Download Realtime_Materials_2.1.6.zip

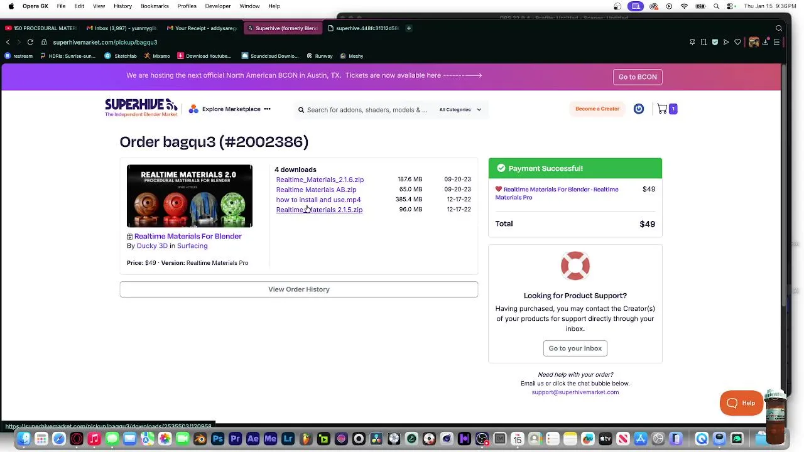320,180
